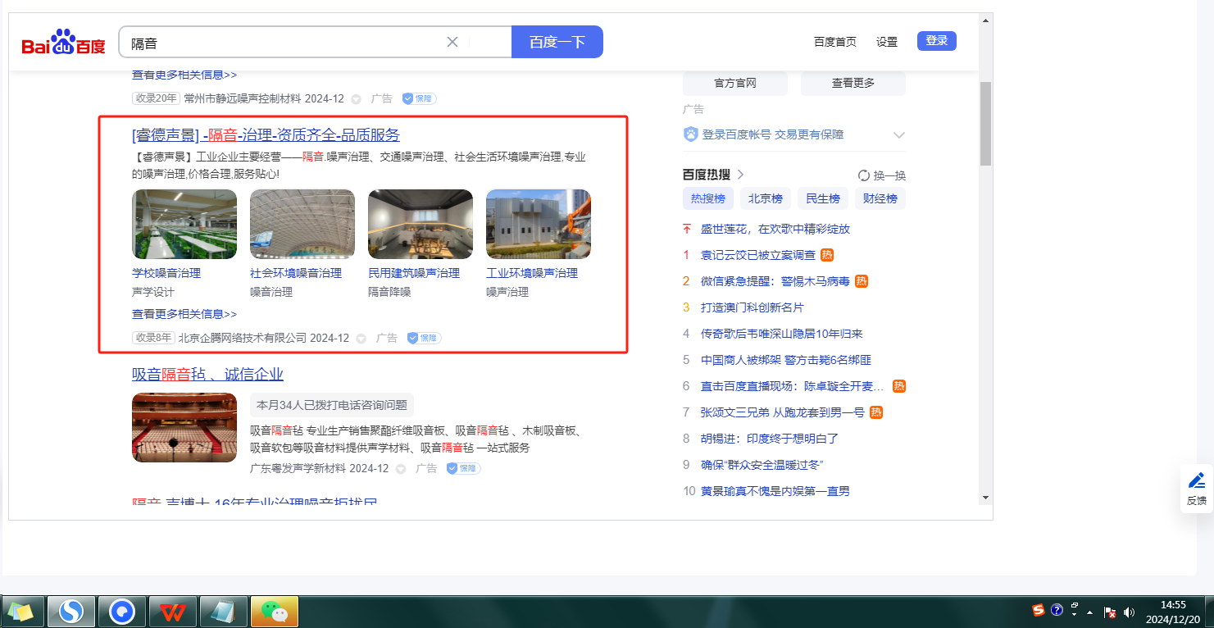Screen dimensions: 1214x628
Task: Click the 学校噪音治理 cafeteria thumbnail
Action: (184, 224)
